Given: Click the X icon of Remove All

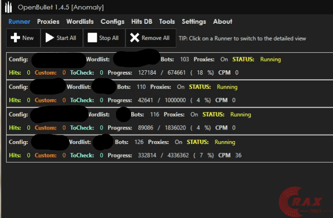Looking at the screenshot, I should 135,38.
